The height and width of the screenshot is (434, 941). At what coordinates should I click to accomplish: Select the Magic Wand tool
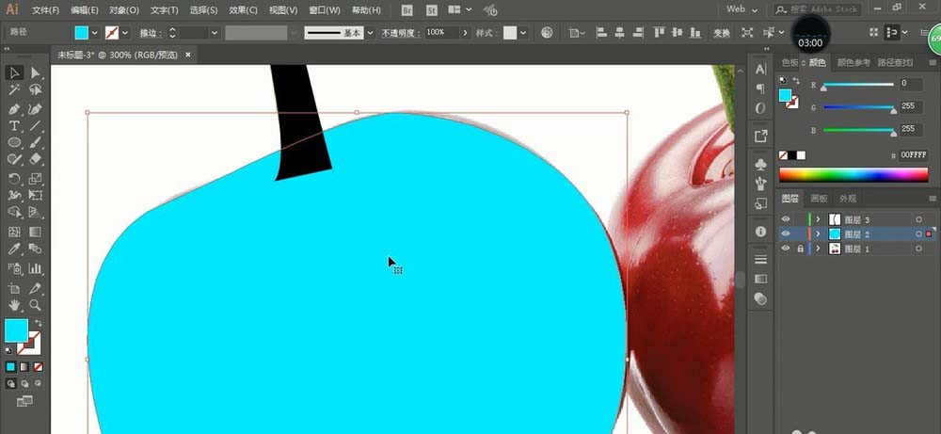(x=15, y=90)
